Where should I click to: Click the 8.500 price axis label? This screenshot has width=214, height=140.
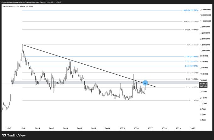(203, 109)
